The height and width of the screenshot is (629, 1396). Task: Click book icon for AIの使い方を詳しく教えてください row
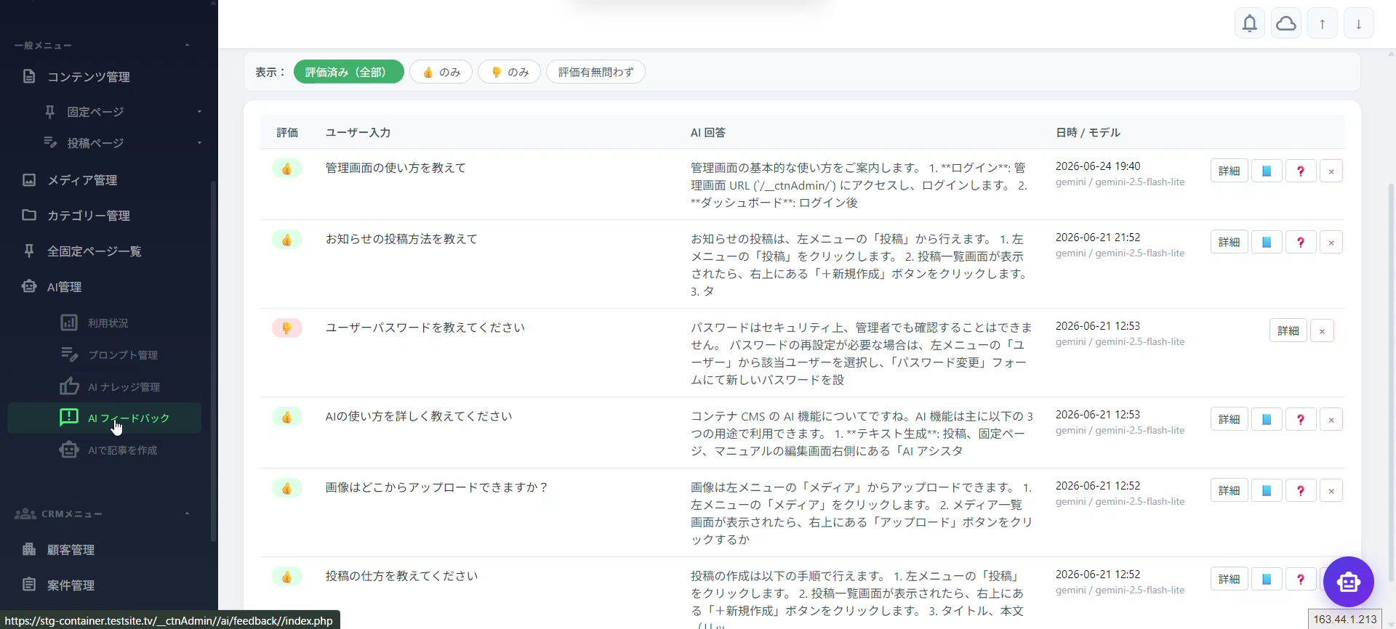(x=1266, y=419)
